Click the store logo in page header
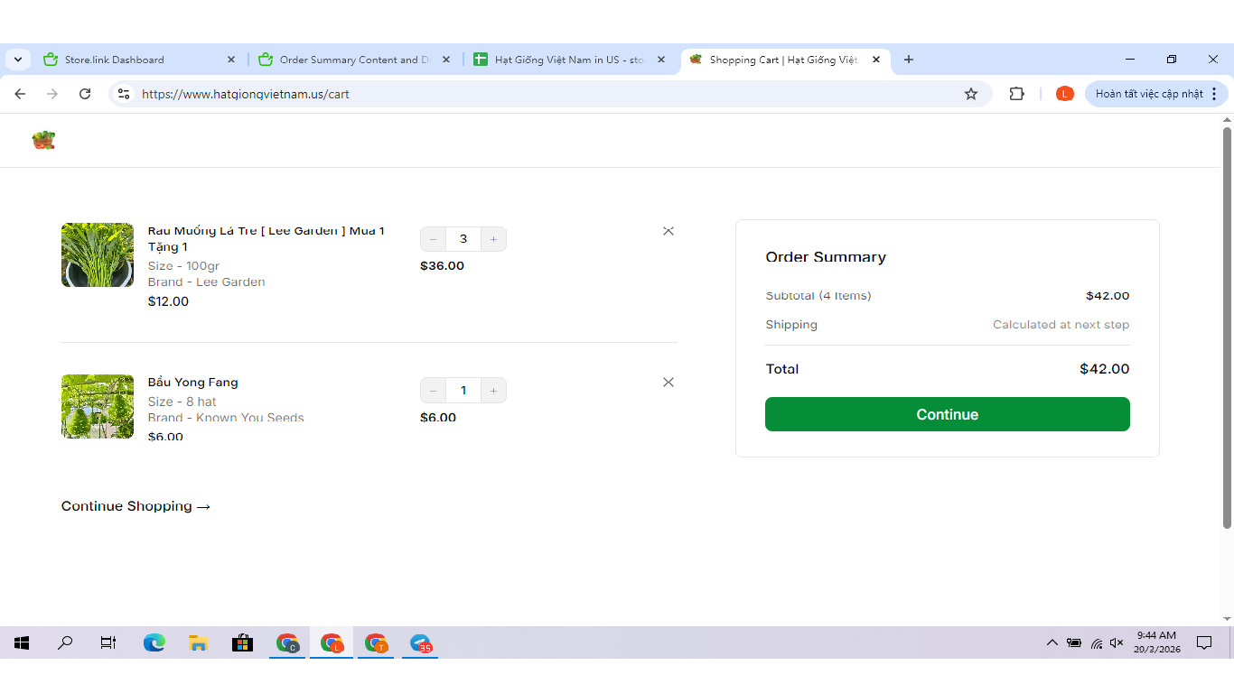The image size is (1234, 693). [x=43, y=140]
